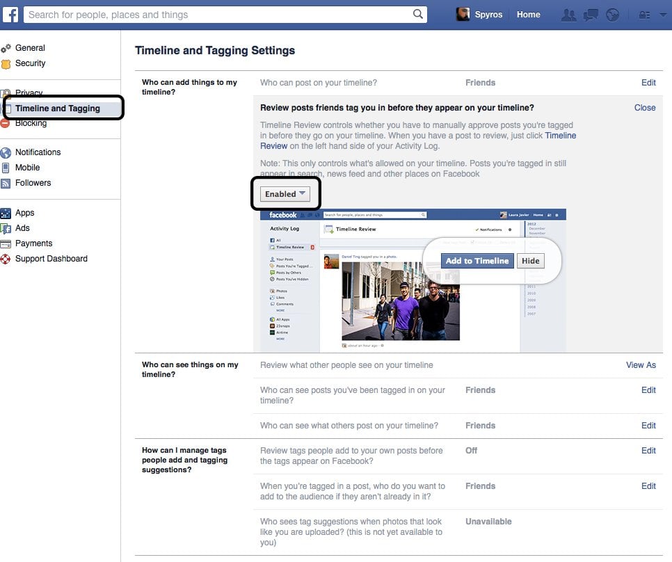Click the Timeline Review example screenshot

click(x=413, y=280)
